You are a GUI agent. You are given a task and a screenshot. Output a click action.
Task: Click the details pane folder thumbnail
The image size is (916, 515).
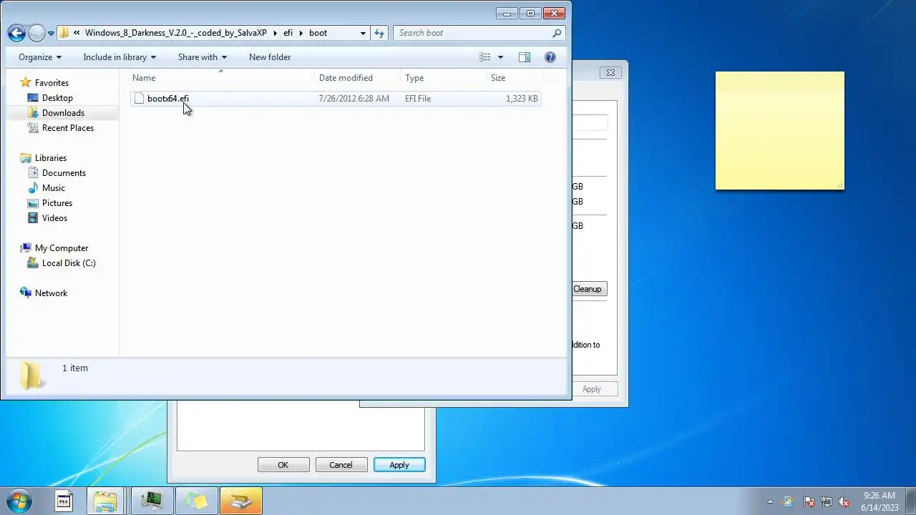(31, 376)
